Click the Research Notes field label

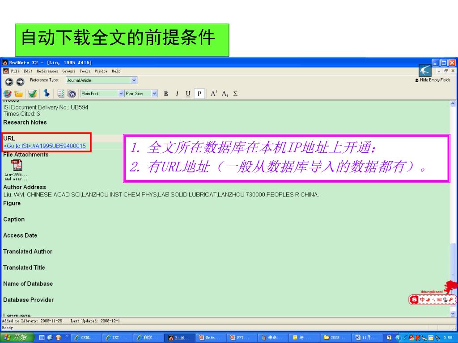[x=25, y=122]
